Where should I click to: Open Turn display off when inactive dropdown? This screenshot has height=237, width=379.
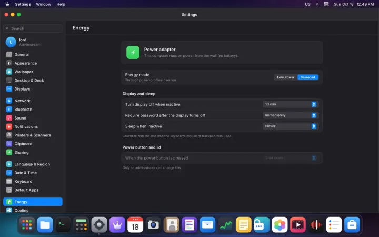click(290, 104)
